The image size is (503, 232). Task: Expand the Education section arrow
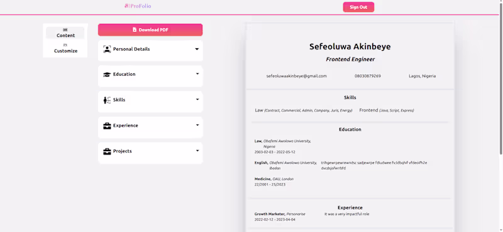[x=197, y=74]
